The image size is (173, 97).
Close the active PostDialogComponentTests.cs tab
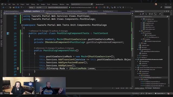coord(44,11)
